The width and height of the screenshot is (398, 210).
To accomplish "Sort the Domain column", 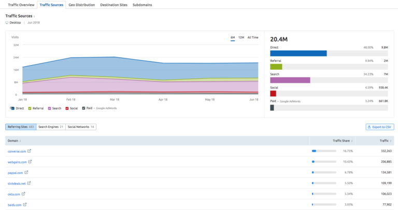I will (14, 141).
